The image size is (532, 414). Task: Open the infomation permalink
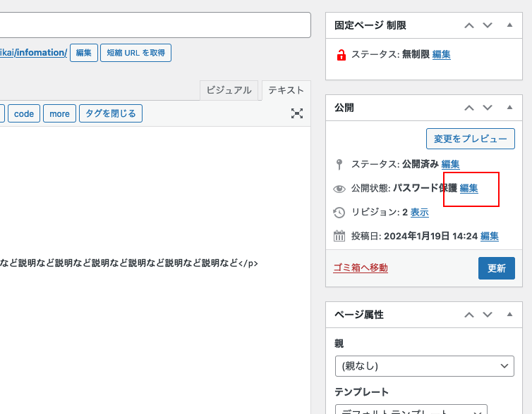click(33, 53)
